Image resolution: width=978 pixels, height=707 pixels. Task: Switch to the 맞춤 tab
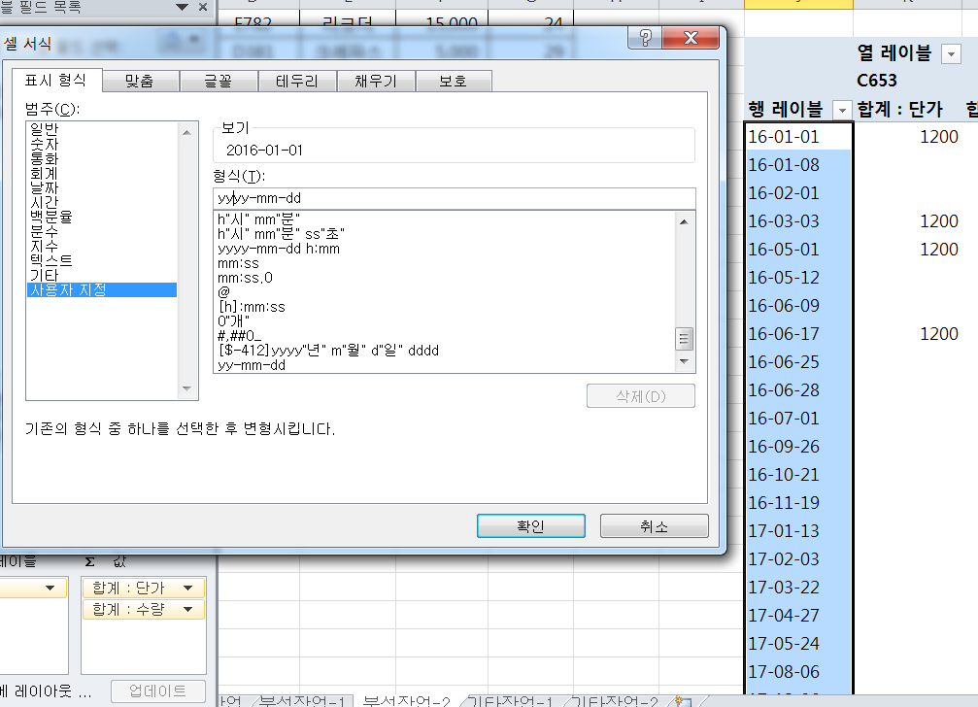[139, 81]
